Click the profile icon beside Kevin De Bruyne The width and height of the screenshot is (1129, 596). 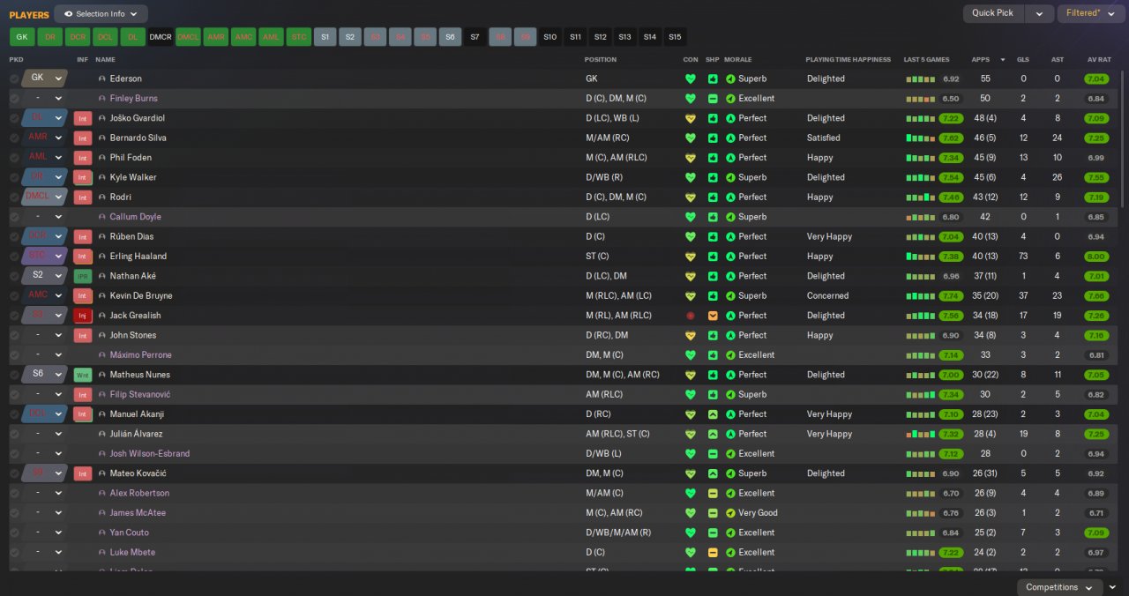pos(102,296)
